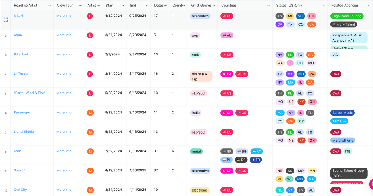This screenshot has width=373, height=196.
Task: Open View Tour column options menu
Action: point(80,6)
